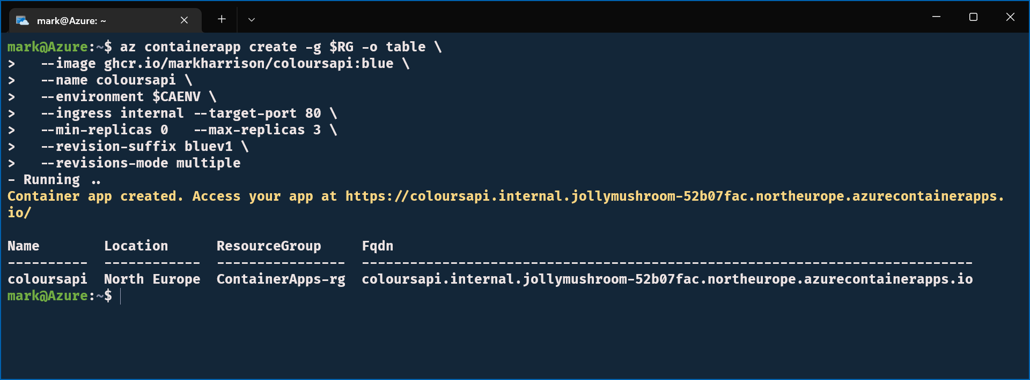Viewport: 1030px width, 380px height.
Task: Maximize the terminal window
Action: pyautogui.click(x=973, y=17)
